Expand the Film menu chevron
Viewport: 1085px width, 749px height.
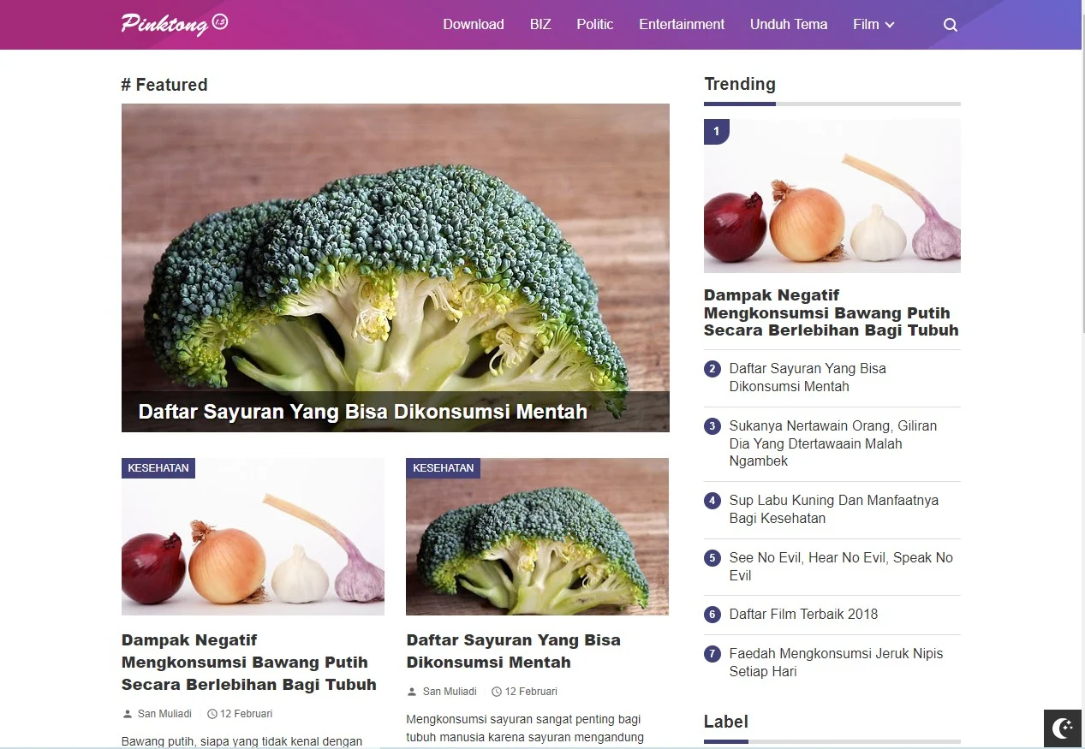point(890,25)
